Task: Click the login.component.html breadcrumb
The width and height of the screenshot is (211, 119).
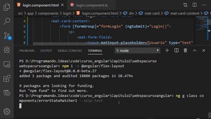Action: pyautogui.click(x=100, y=13)
